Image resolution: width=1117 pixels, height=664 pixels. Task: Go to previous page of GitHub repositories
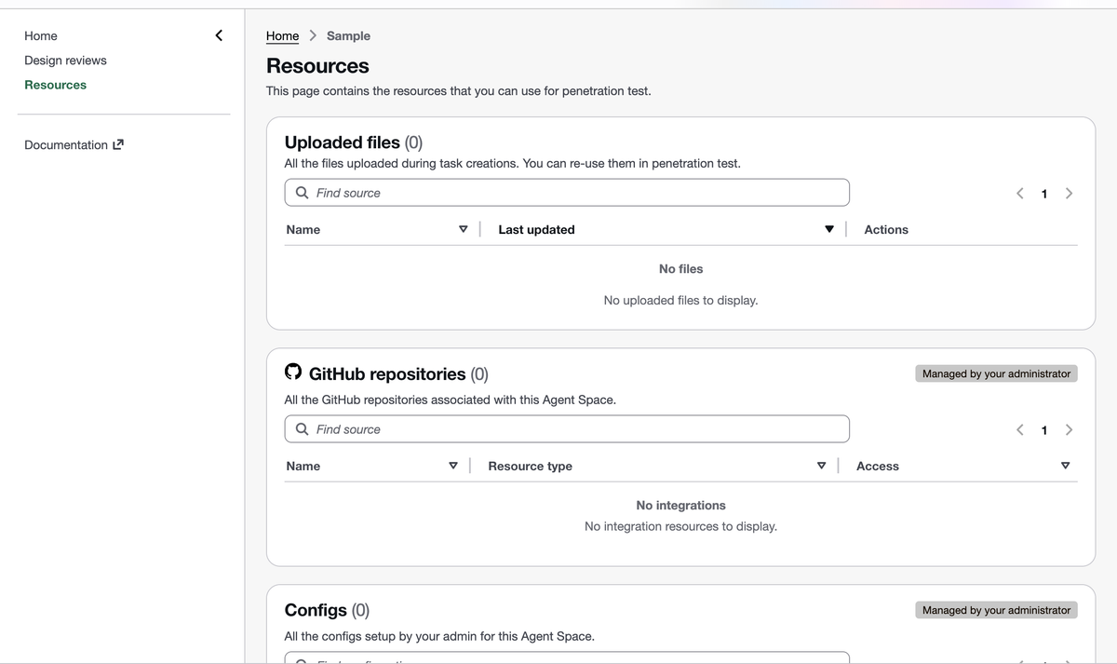(1020, 429)
